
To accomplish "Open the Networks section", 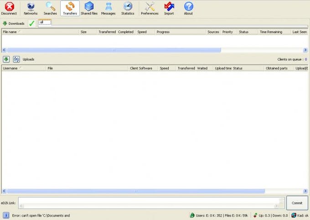I will pyautogui.click(x=31, y=9).
